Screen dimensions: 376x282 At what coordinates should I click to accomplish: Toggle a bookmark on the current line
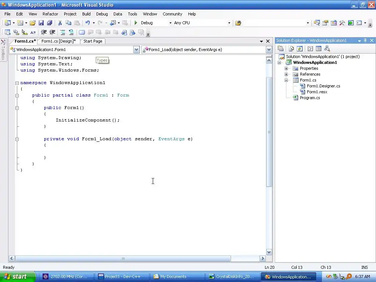pyautogui.click(x=82, y=32)
